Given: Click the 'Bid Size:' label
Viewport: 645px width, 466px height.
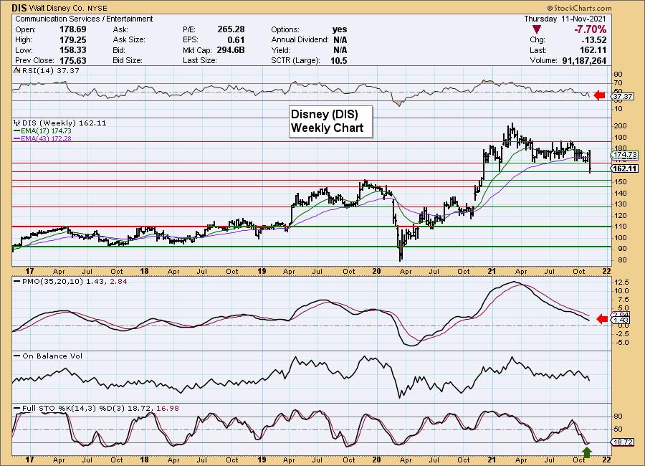Looking at the screenshot, I should click(x=128, y=60).
